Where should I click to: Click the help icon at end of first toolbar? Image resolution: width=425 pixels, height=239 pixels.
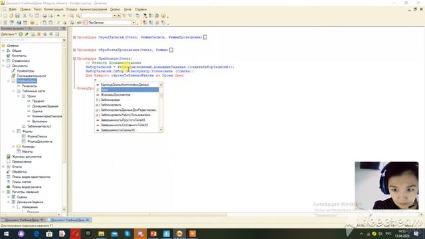click(x=163, y=16)
